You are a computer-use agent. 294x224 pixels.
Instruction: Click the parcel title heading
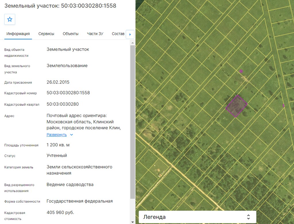60,6
